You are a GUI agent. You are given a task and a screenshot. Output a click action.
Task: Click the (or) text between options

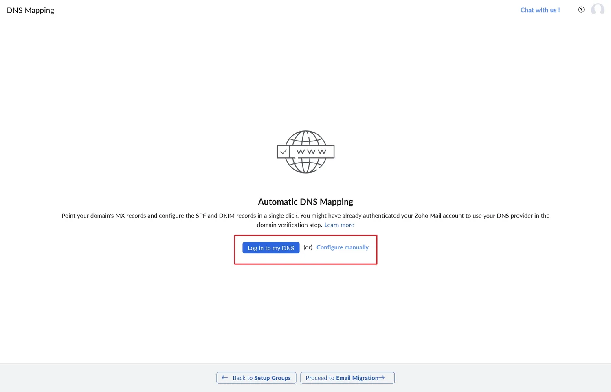(308, 247)
